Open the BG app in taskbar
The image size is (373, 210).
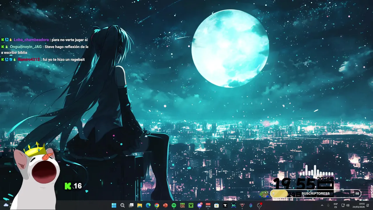[233, 205]
